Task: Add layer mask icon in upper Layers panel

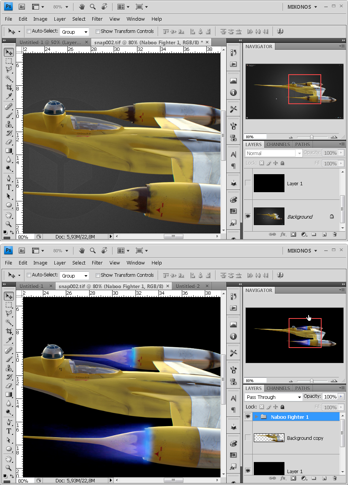Action: click(293, 234)
